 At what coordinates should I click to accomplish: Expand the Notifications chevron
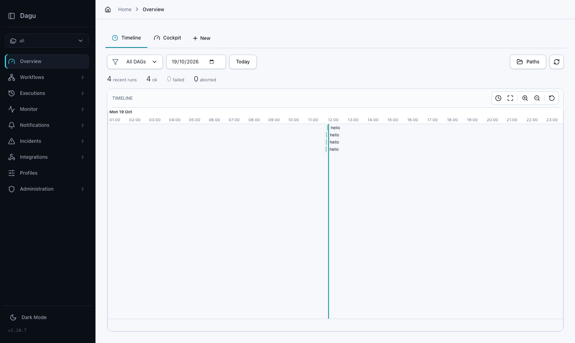(x=83, y=125)
